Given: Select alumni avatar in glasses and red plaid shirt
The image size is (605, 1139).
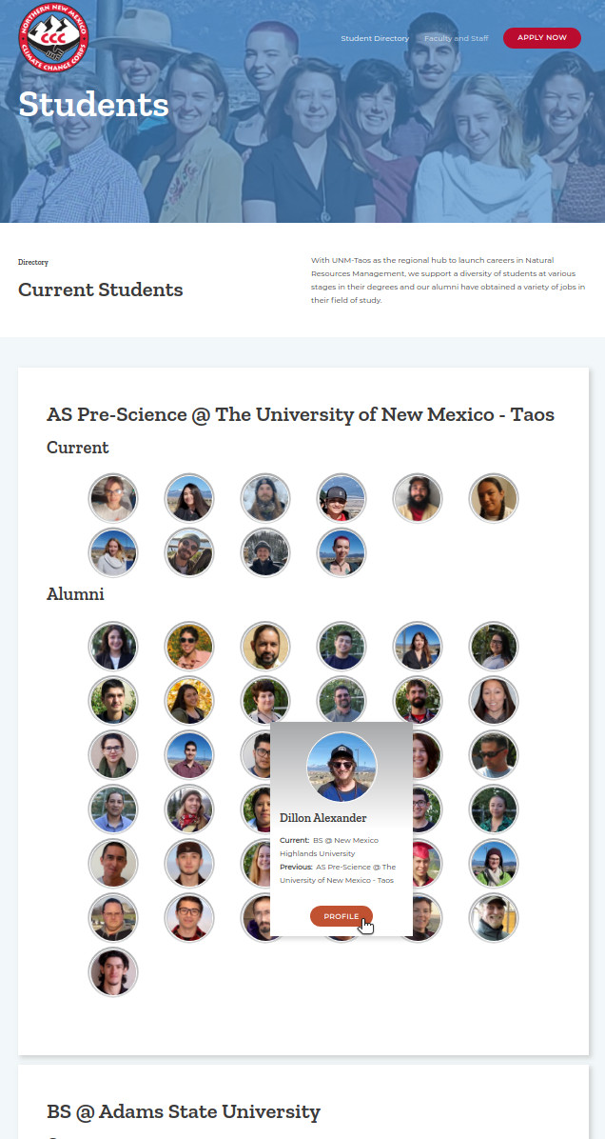Looking at the screenshot, I should point(189,917).
